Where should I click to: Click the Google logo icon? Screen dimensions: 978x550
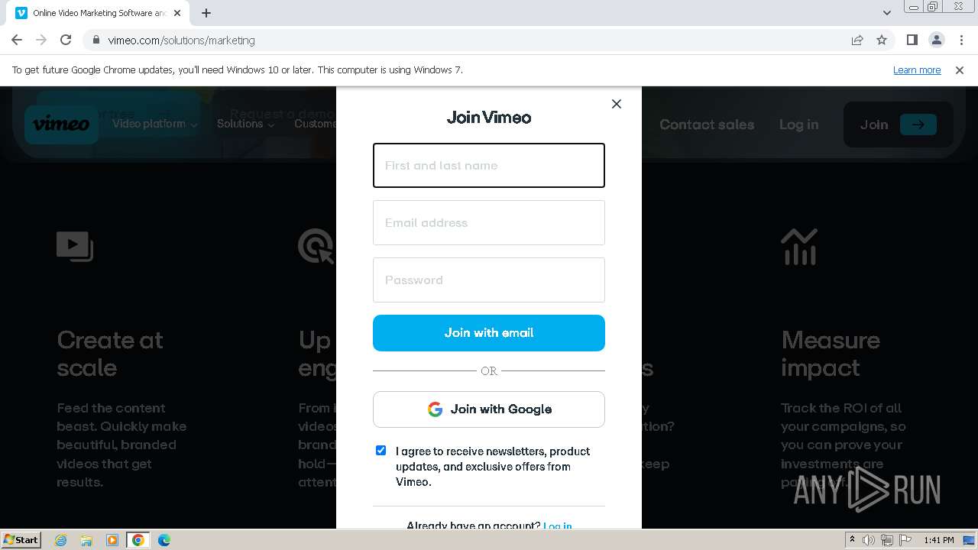point(435,409)
